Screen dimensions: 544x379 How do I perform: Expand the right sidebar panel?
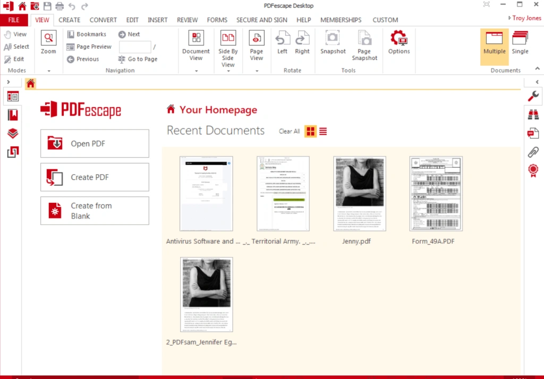tap(537, 82)
